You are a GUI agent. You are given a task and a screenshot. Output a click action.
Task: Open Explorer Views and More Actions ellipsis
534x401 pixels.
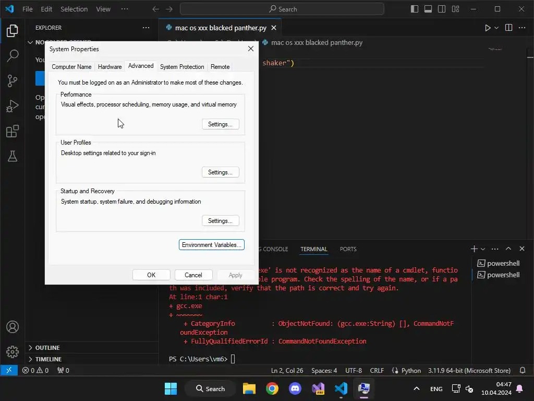point(146,28)
